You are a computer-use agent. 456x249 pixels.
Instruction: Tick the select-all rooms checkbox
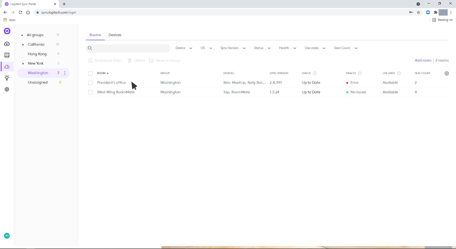[90, 73]
